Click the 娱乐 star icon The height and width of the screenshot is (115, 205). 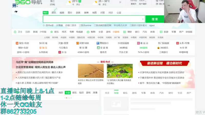52,32
